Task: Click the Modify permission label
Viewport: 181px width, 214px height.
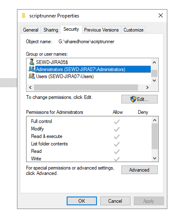Action: [x=37, y=129]
